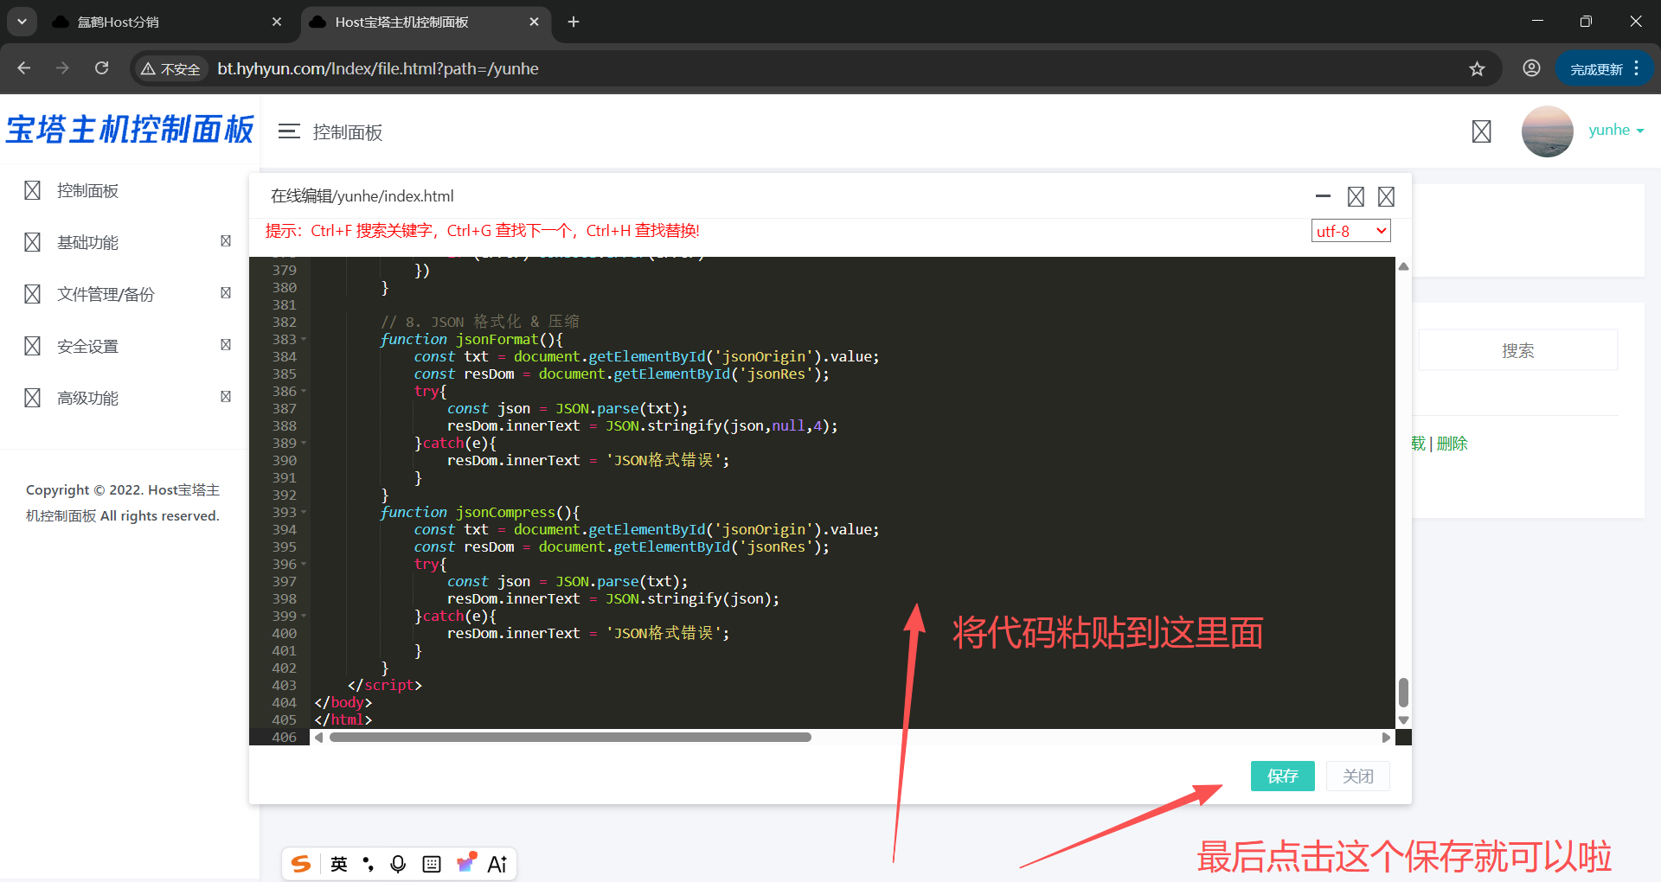Click the '</script>' closing tag line
Screen dimensions: 1661x882
point(385,686)
